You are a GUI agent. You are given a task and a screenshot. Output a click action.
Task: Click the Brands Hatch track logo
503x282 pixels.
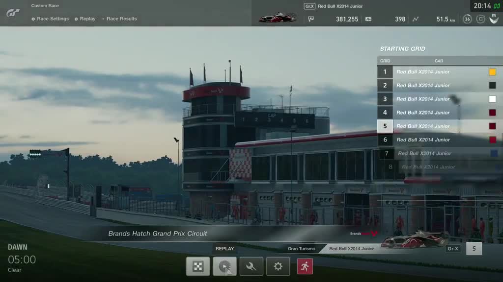pyautogui.click(x=364, y=234)
